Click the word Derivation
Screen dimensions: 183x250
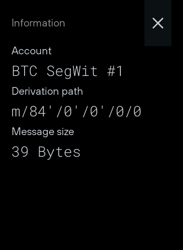pyautogui.click(x=36, y=91)
